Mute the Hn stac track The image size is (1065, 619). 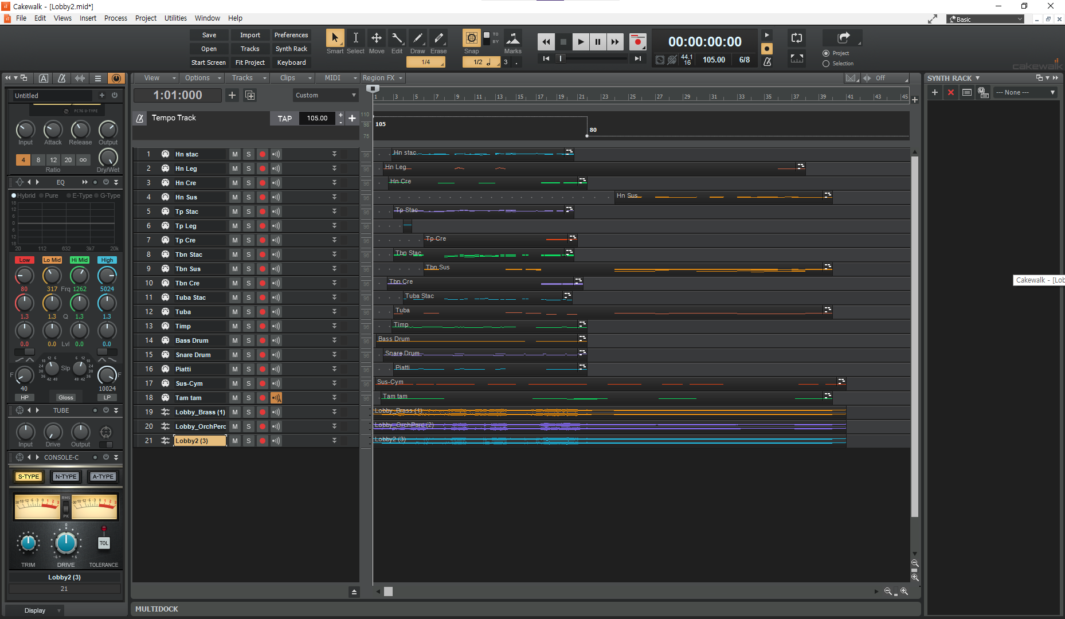(x=234, y=154)
